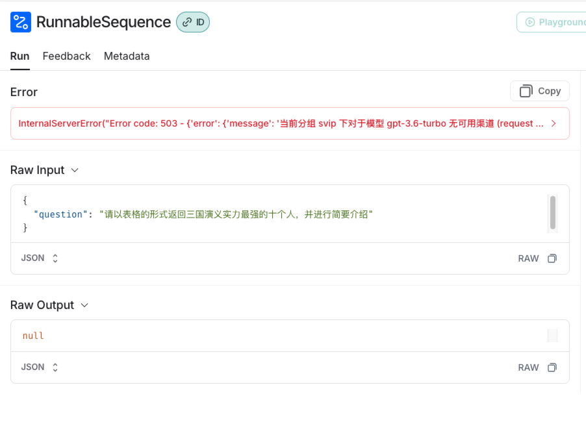Open the Metadata tab
This screenshot has height=422, width=586.
tap(127, 56)
